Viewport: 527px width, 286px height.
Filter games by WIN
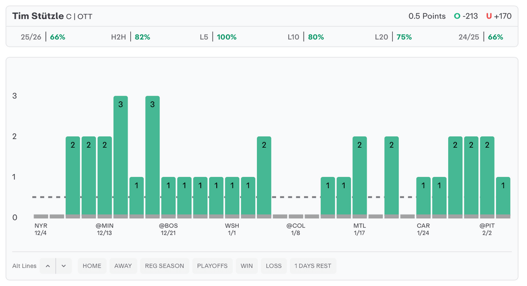click(247, 266)
